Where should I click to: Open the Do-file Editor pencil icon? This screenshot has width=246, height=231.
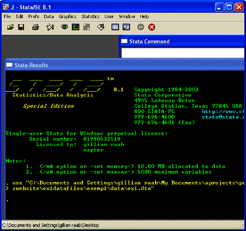click(x=101, y=27)
